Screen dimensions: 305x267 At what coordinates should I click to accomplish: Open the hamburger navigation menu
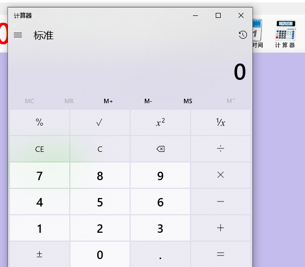(x=18, y=35)
